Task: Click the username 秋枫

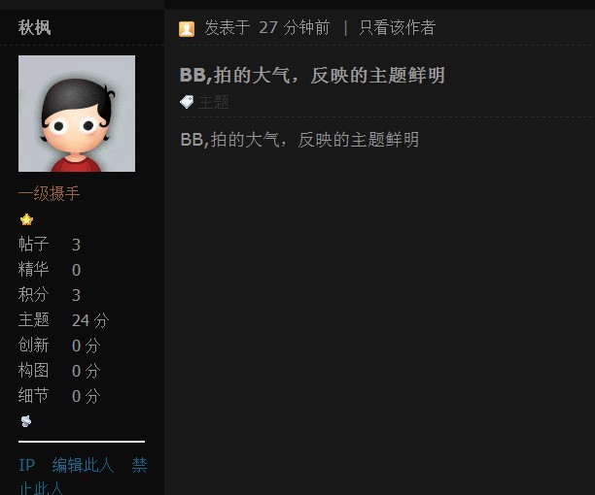Action: [x=35, y=27]
